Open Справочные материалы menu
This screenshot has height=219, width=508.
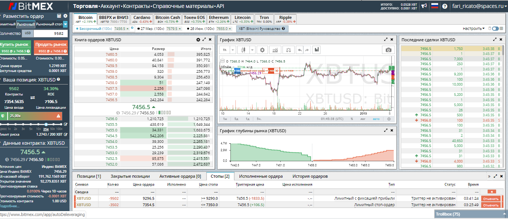pyautogui.click(x=183, y=6)
